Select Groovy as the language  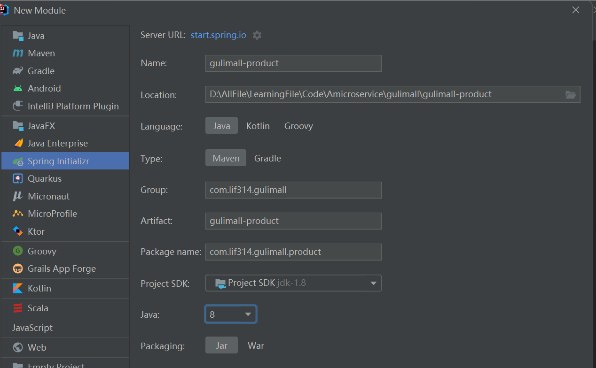[298, 126]
